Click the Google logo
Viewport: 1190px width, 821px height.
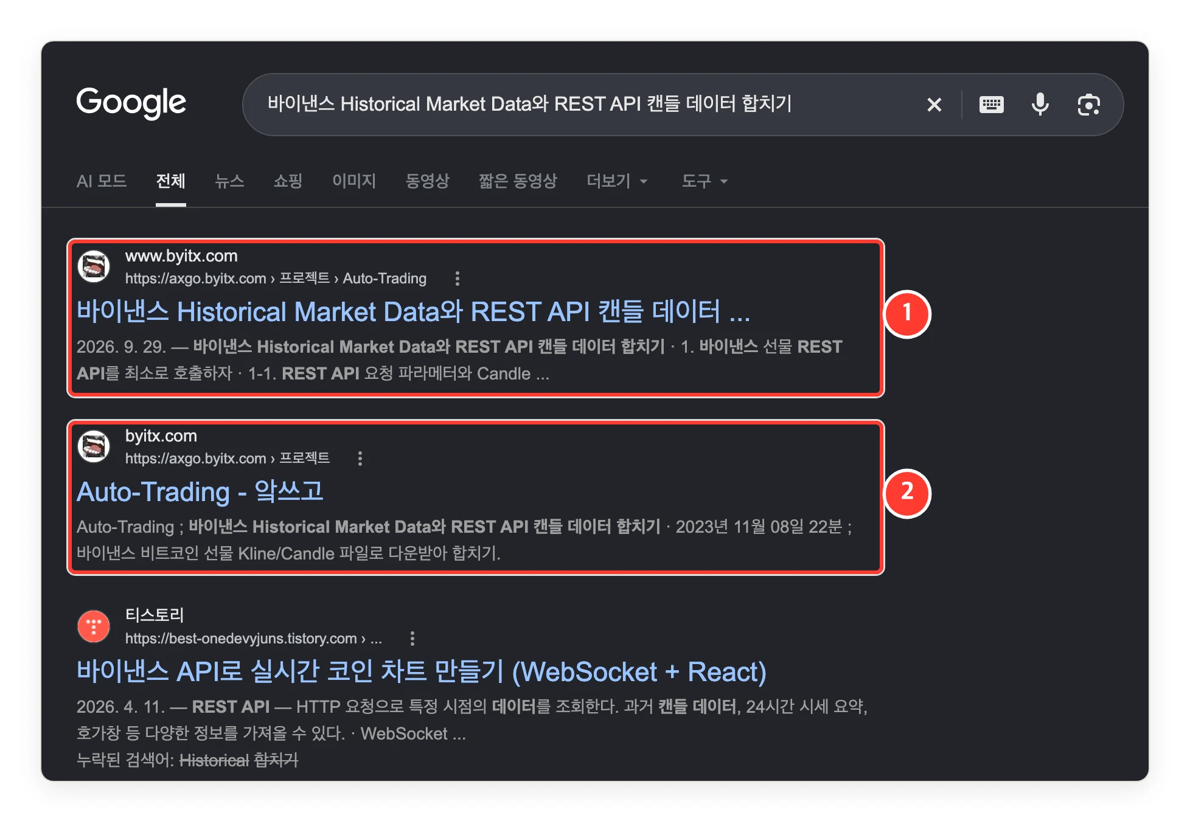point(131,103)
